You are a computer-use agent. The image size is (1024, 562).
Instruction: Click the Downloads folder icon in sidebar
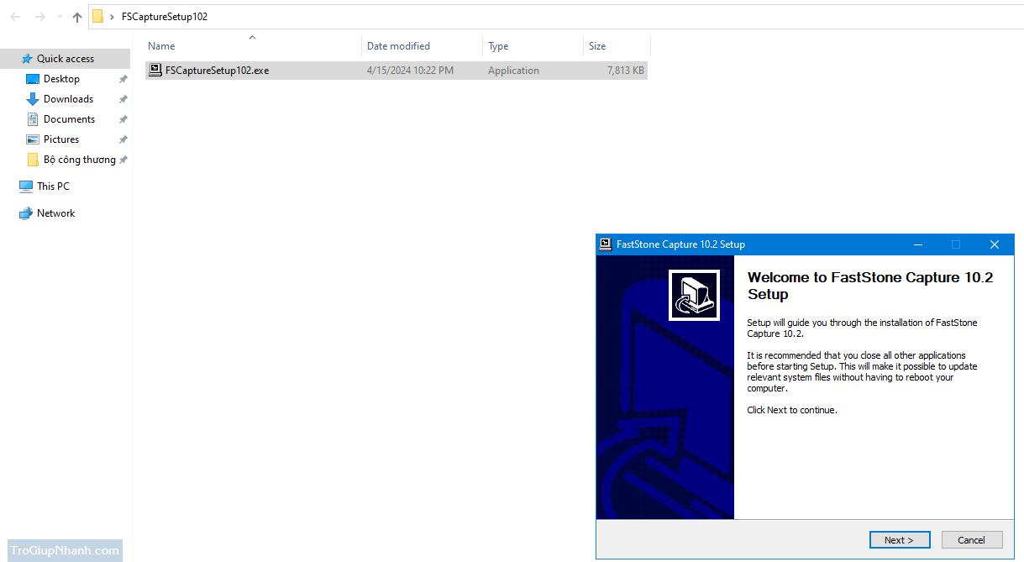tap(33, 99)
